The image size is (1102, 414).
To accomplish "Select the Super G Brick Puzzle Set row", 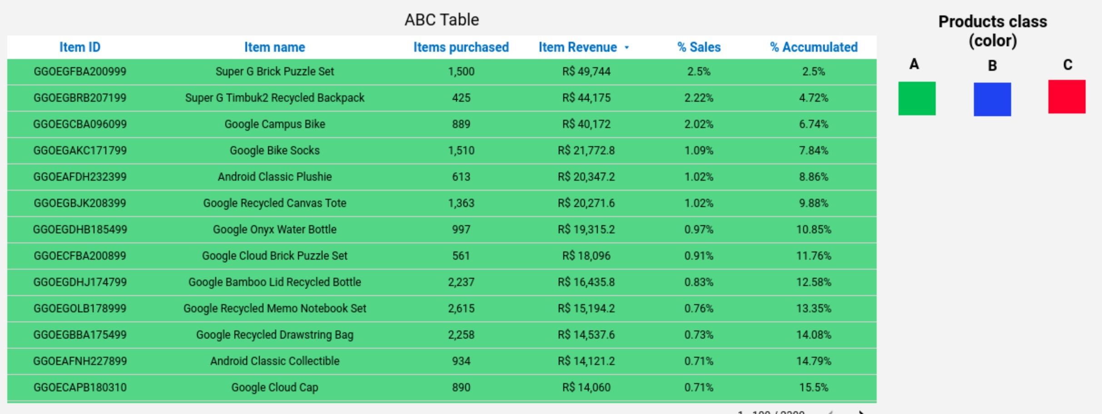I will click(x=274, y=72).
